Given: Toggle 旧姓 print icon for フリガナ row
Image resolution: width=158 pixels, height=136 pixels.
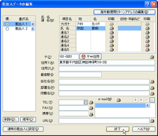Looking at the screenshot, I should (x=147, y=24).
